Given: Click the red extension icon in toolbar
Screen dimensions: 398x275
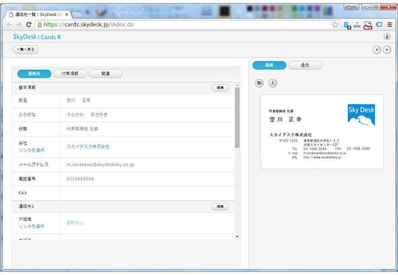Looking at the screenshot, I should [x=368, y=25].
